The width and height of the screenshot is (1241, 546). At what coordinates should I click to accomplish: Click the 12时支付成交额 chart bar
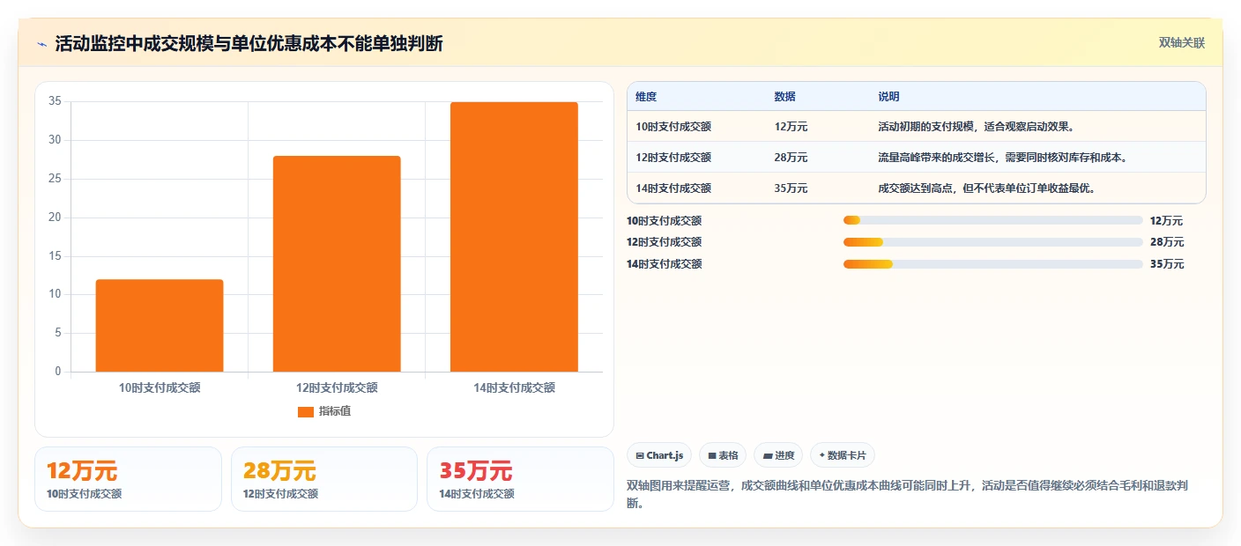(x=337, y=264)
